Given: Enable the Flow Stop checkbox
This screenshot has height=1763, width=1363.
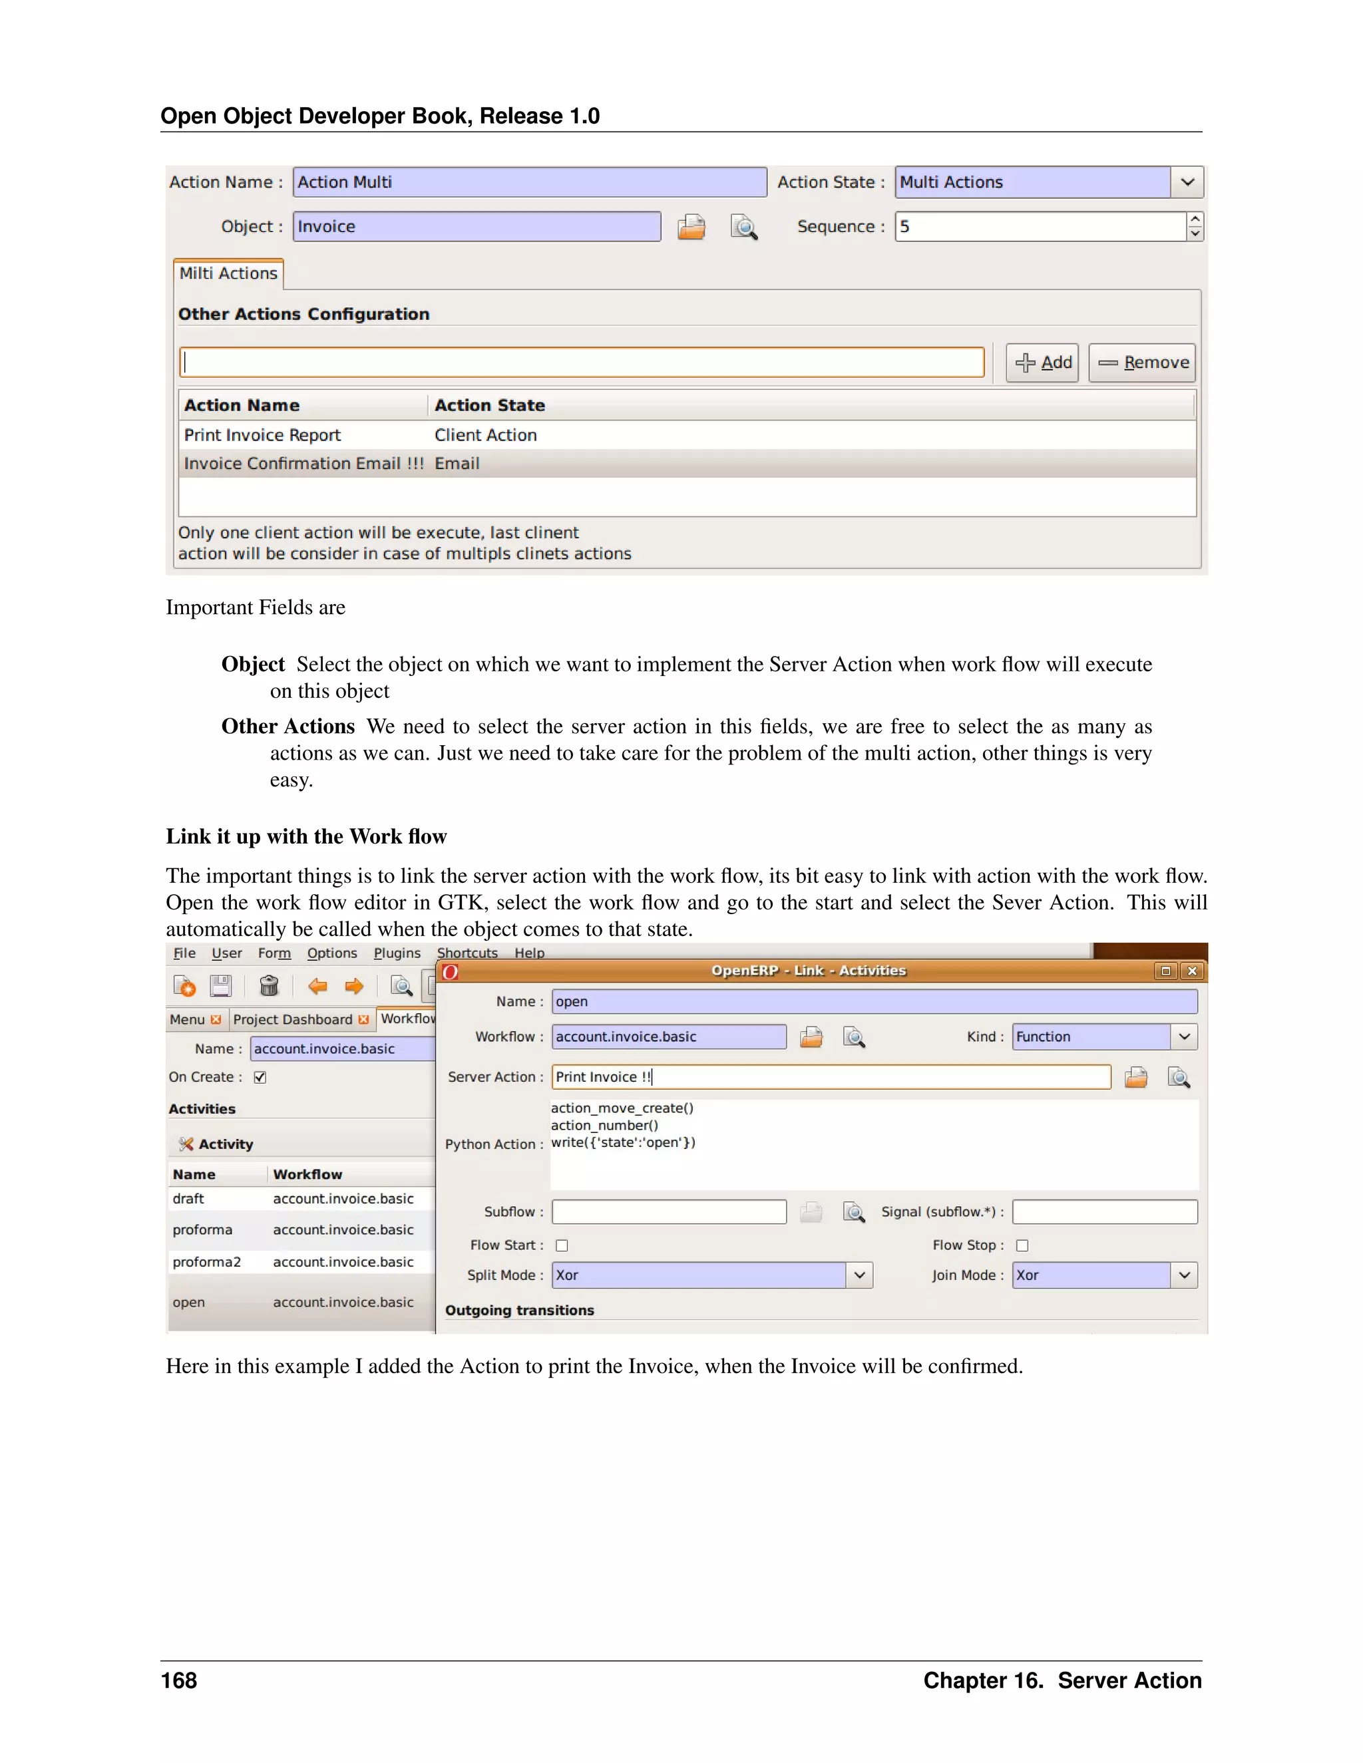Looking at the screenshot, I should click(1022, 1245).
